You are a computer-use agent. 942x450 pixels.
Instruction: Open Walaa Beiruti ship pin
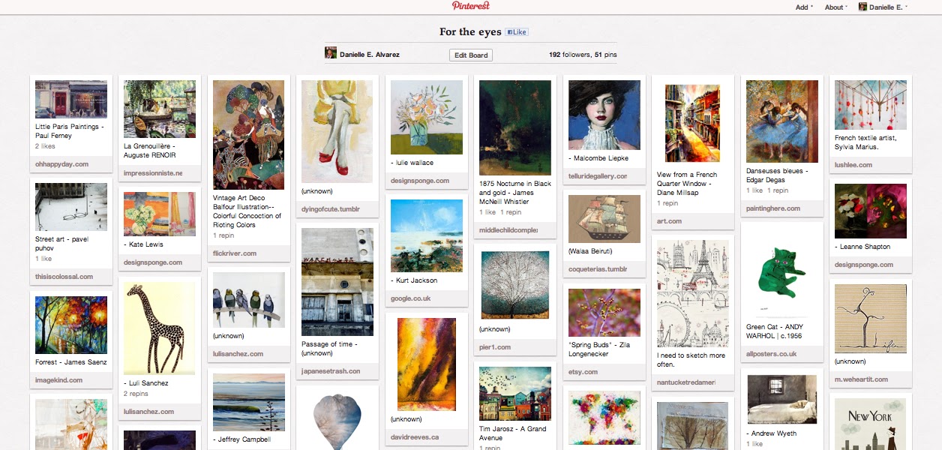pyautogui.click(x=604, y=218)
